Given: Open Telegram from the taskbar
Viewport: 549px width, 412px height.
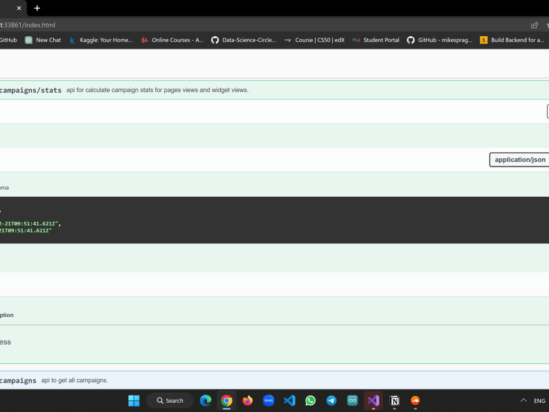Looking at the screenshot, I should click(x=332, y=400).
